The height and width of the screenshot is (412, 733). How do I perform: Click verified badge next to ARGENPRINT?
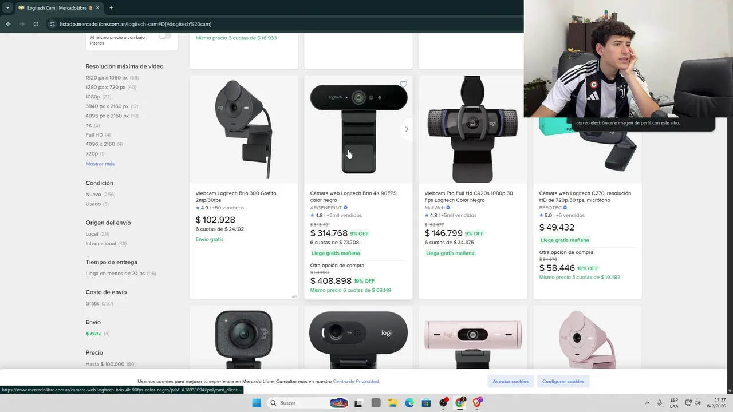coord(345,208)
